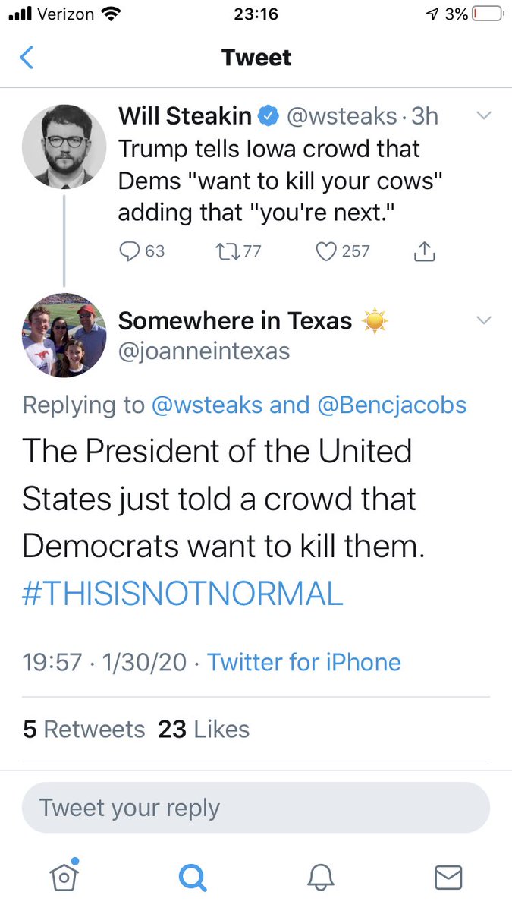The width and height of the screenshot is (512, 911).
Task: Like Will Steakin's tweet with heart icon
Action: (x=325, y=251)
